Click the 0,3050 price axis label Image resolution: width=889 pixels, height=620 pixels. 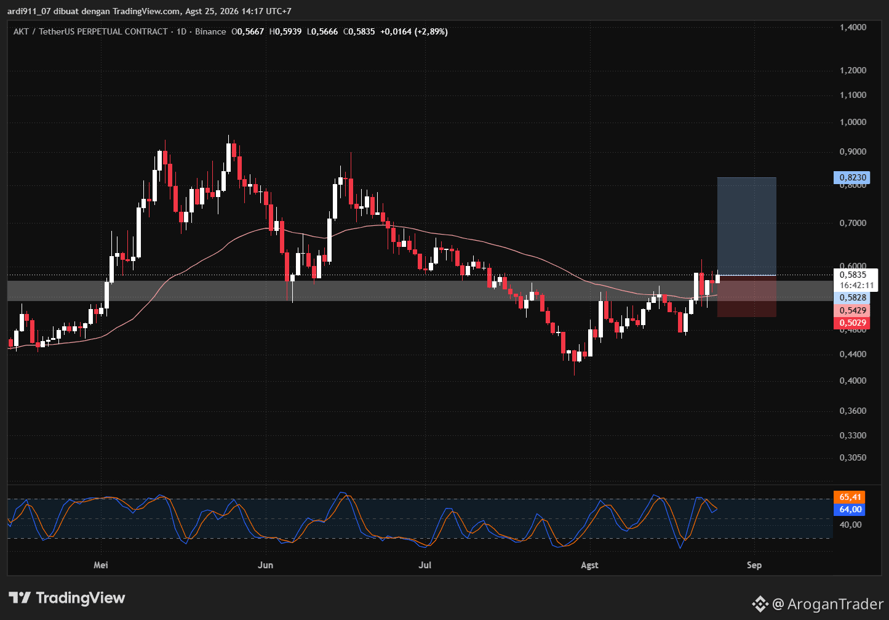click(853, 457)
